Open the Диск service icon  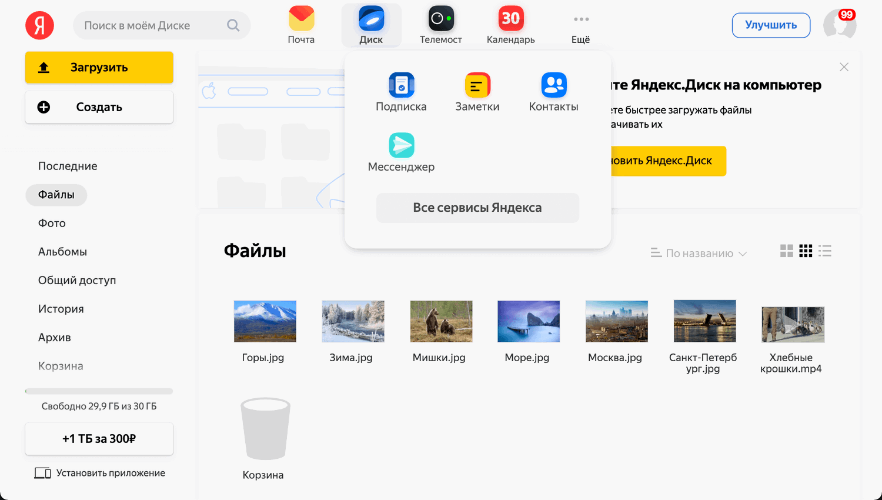point(371,25)
